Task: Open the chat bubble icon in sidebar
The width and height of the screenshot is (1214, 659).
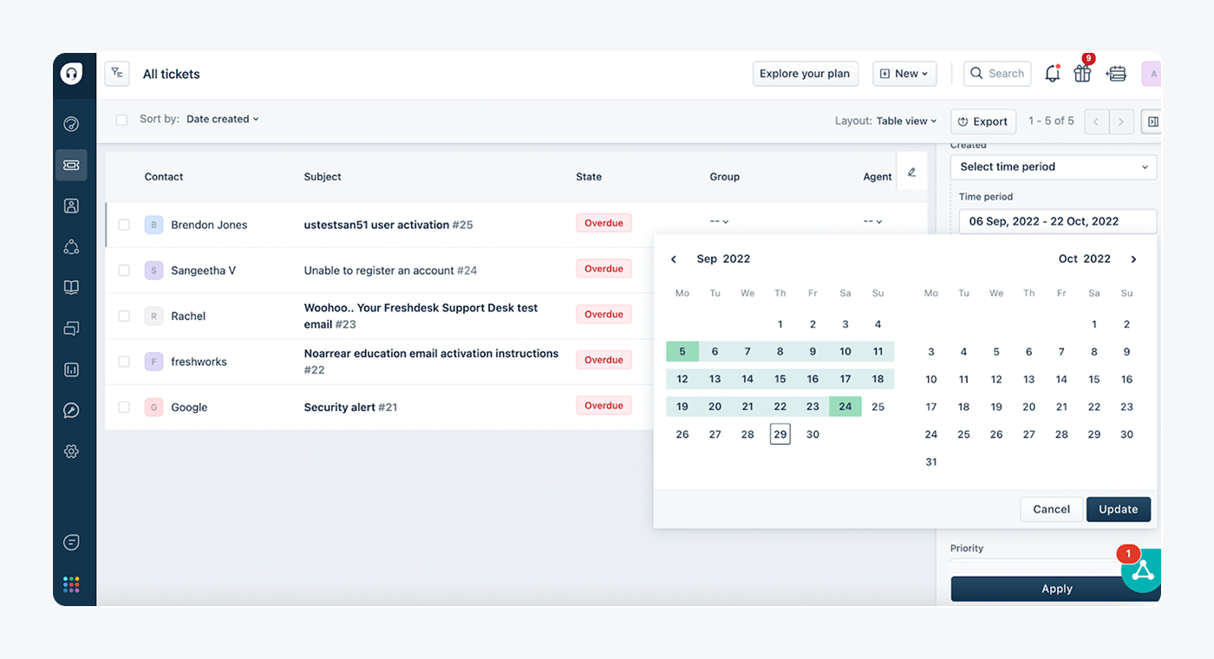Action: [x=71, y=542]
